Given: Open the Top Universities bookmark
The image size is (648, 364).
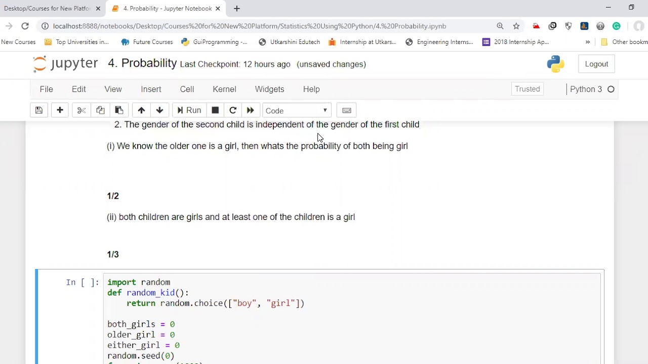Looking at the screenshot, I should pyautogui.click(x=76, y=42).
